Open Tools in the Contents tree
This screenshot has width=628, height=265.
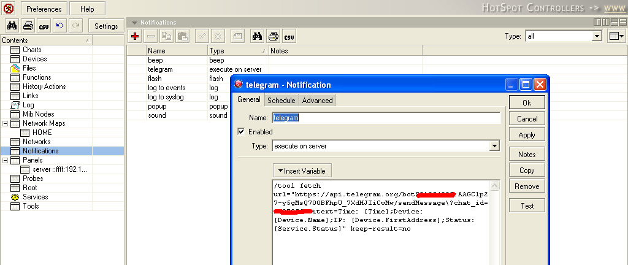(x=31, y=206)
